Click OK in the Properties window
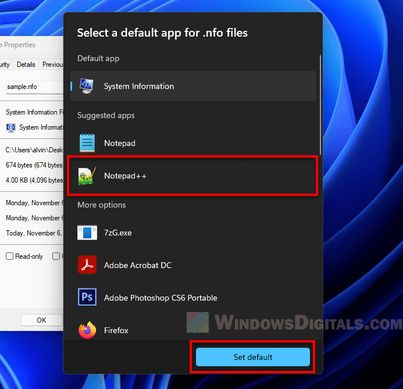Screen dimensions: 403x389 click(x=41, y=320)
